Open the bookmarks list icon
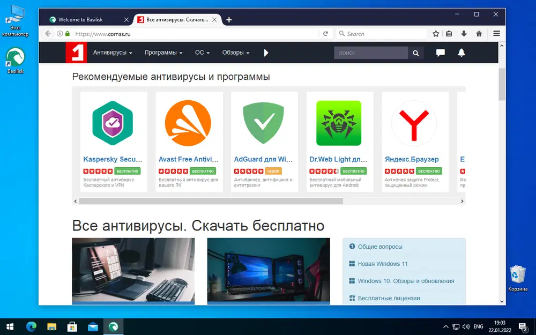 449,33
